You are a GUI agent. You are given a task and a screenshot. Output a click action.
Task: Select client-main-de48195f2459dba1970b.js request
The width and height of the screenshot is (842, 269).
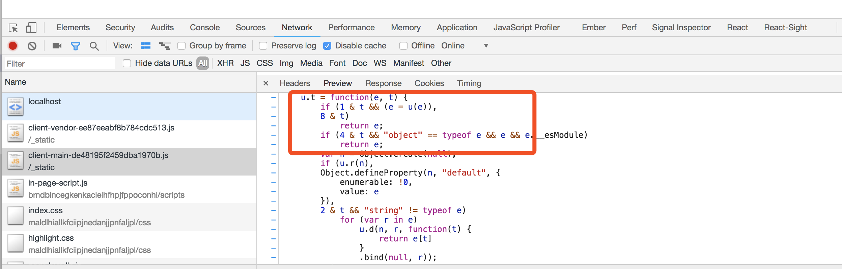130,161
